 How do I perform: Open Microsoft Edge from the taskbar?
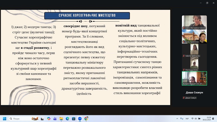pos(68,118)
